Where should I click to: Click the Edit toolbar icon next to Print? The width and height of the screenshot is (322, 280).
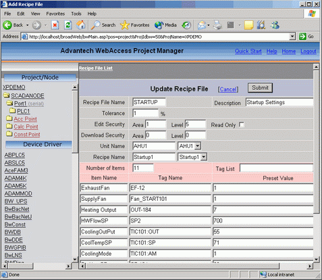click(231, 25)
